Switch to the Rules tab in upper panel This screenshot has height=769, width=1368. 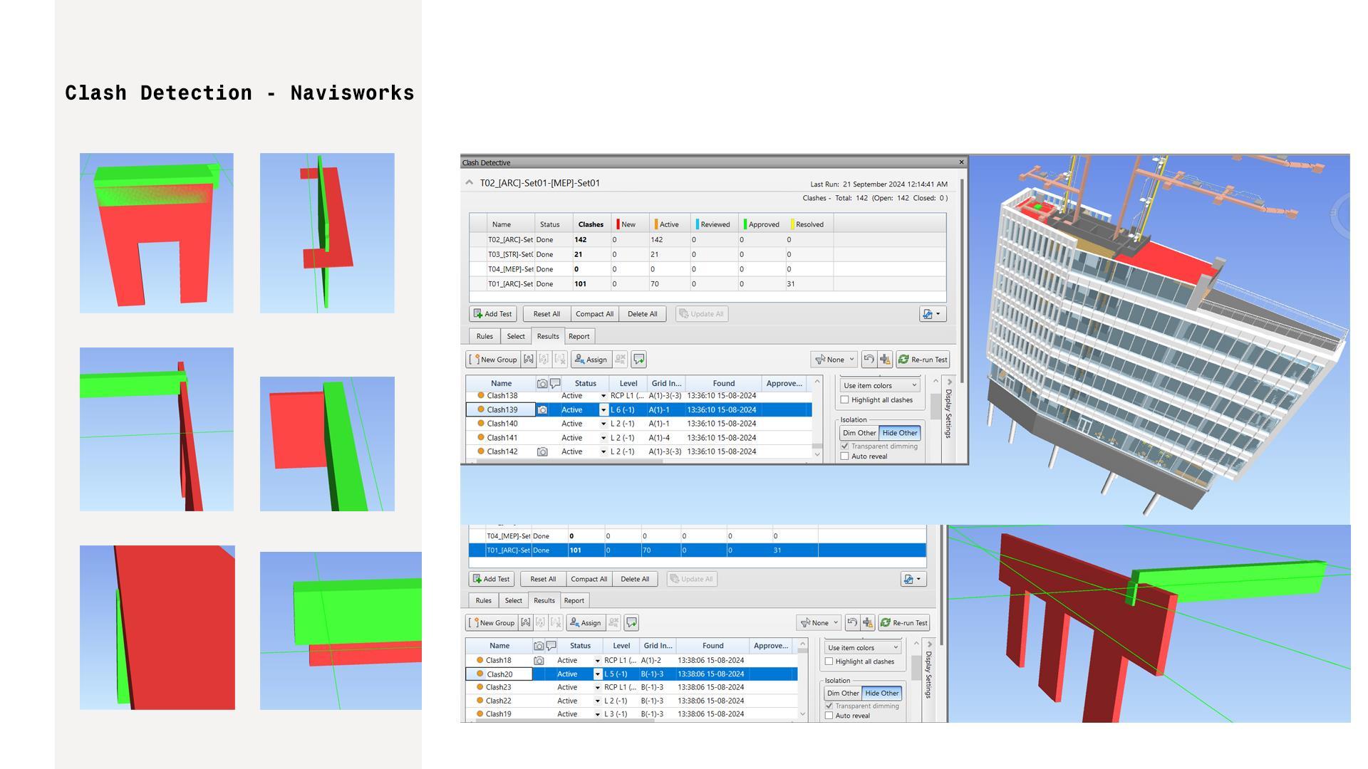click(484, 336)
